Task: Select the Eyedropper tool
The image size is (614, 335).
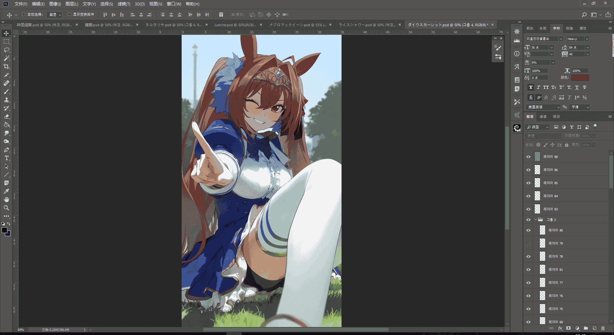Action: [x=6, y=191]
